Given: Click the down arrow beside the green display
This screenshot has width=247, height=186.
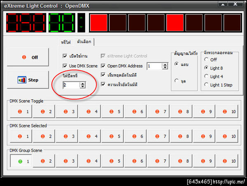Looking at the screenshot, I should click(81, 27).
